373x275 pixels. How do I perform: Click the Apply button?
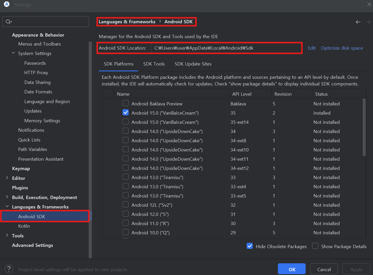[x=356, y=269]
